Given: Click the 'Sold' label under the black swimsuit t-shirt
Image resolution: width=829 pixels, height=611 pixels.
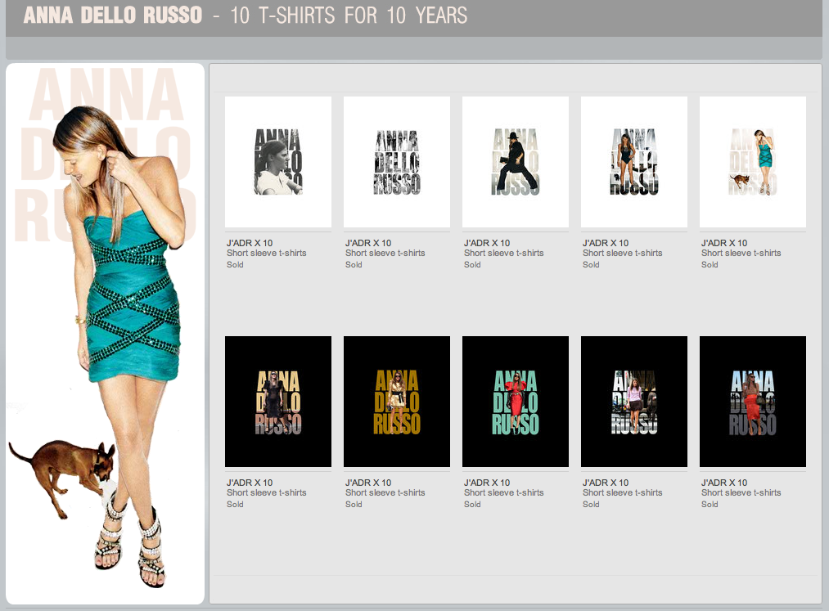Looking at the screenshot, I should click(591, 265).
